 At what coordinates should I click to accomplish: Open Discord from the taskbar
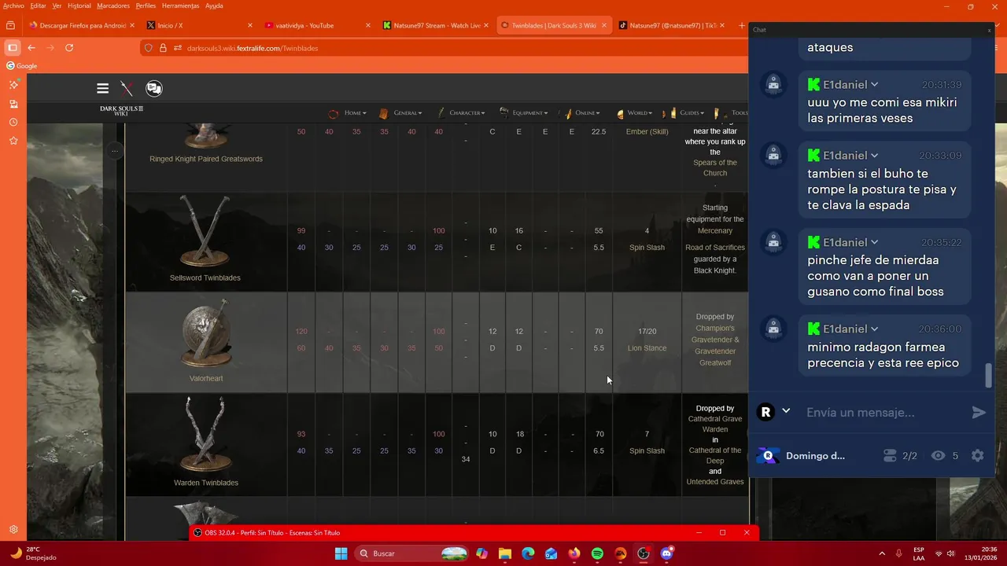[667, 553]
